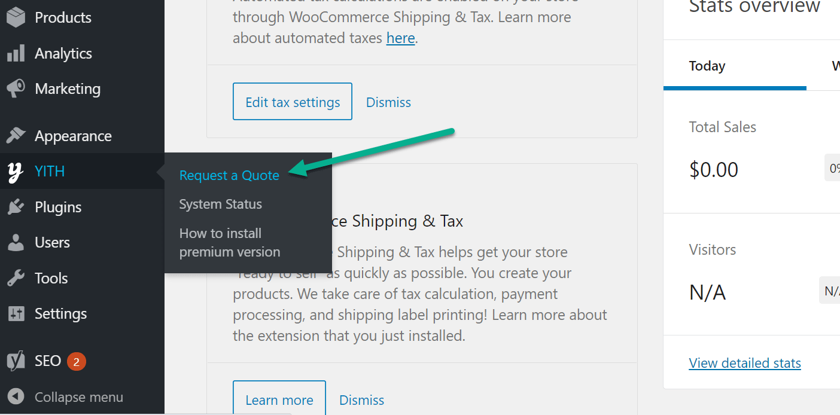Click the Edit tax settings button

[292, 102]
